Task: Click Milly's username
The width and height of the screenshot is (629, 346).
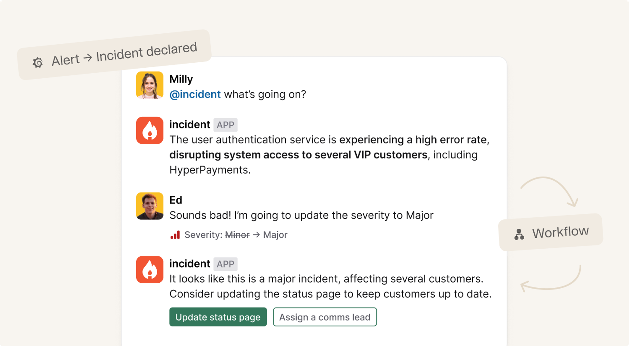Action: tap(181, 79)
